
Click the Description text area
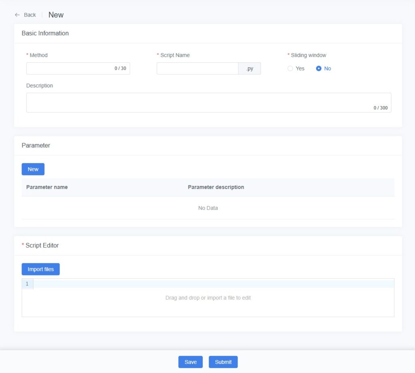coord(199,102)
